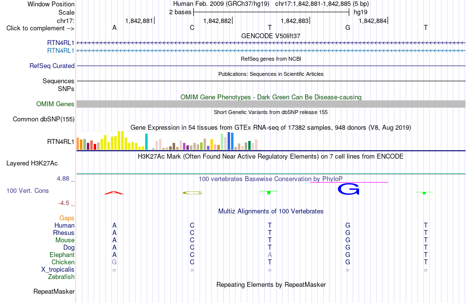Click the tall blue bars in GTEx chart
Image resolution: width=466 pixels, height=303 pixels.
tap(231, 141)
